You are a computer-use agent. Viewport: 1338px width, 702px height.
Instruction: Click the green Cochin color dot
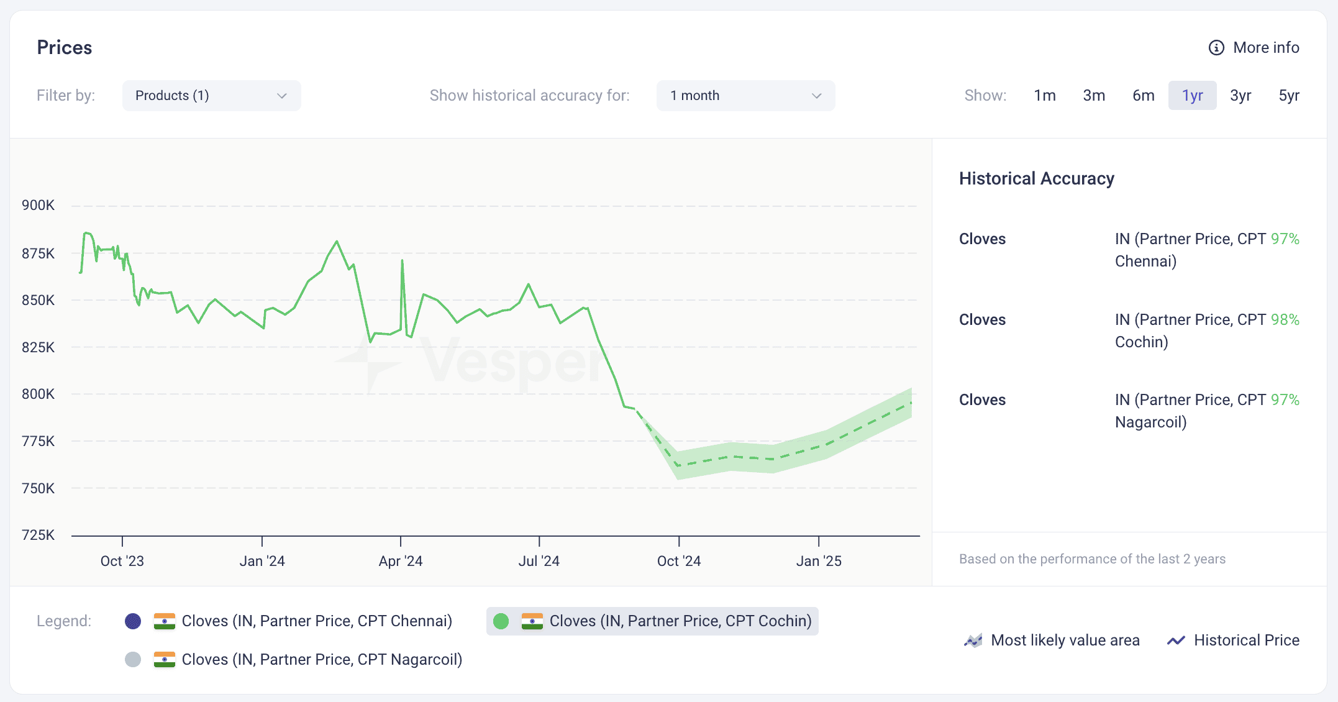[501, 621]
